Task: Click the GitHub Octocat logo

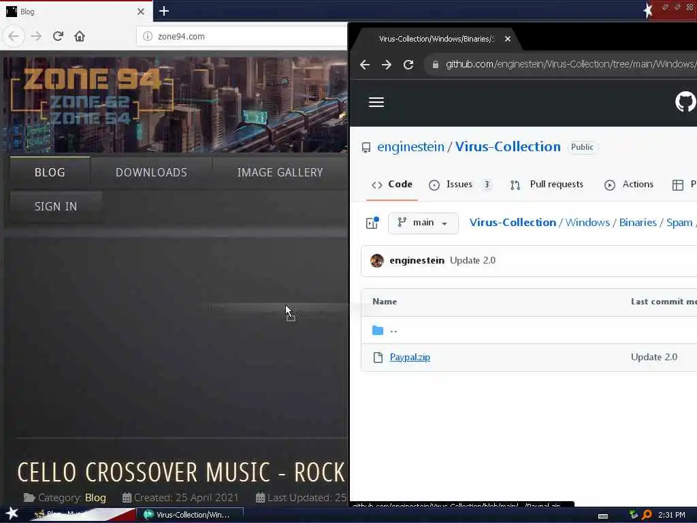Action: tap(685, 102)
